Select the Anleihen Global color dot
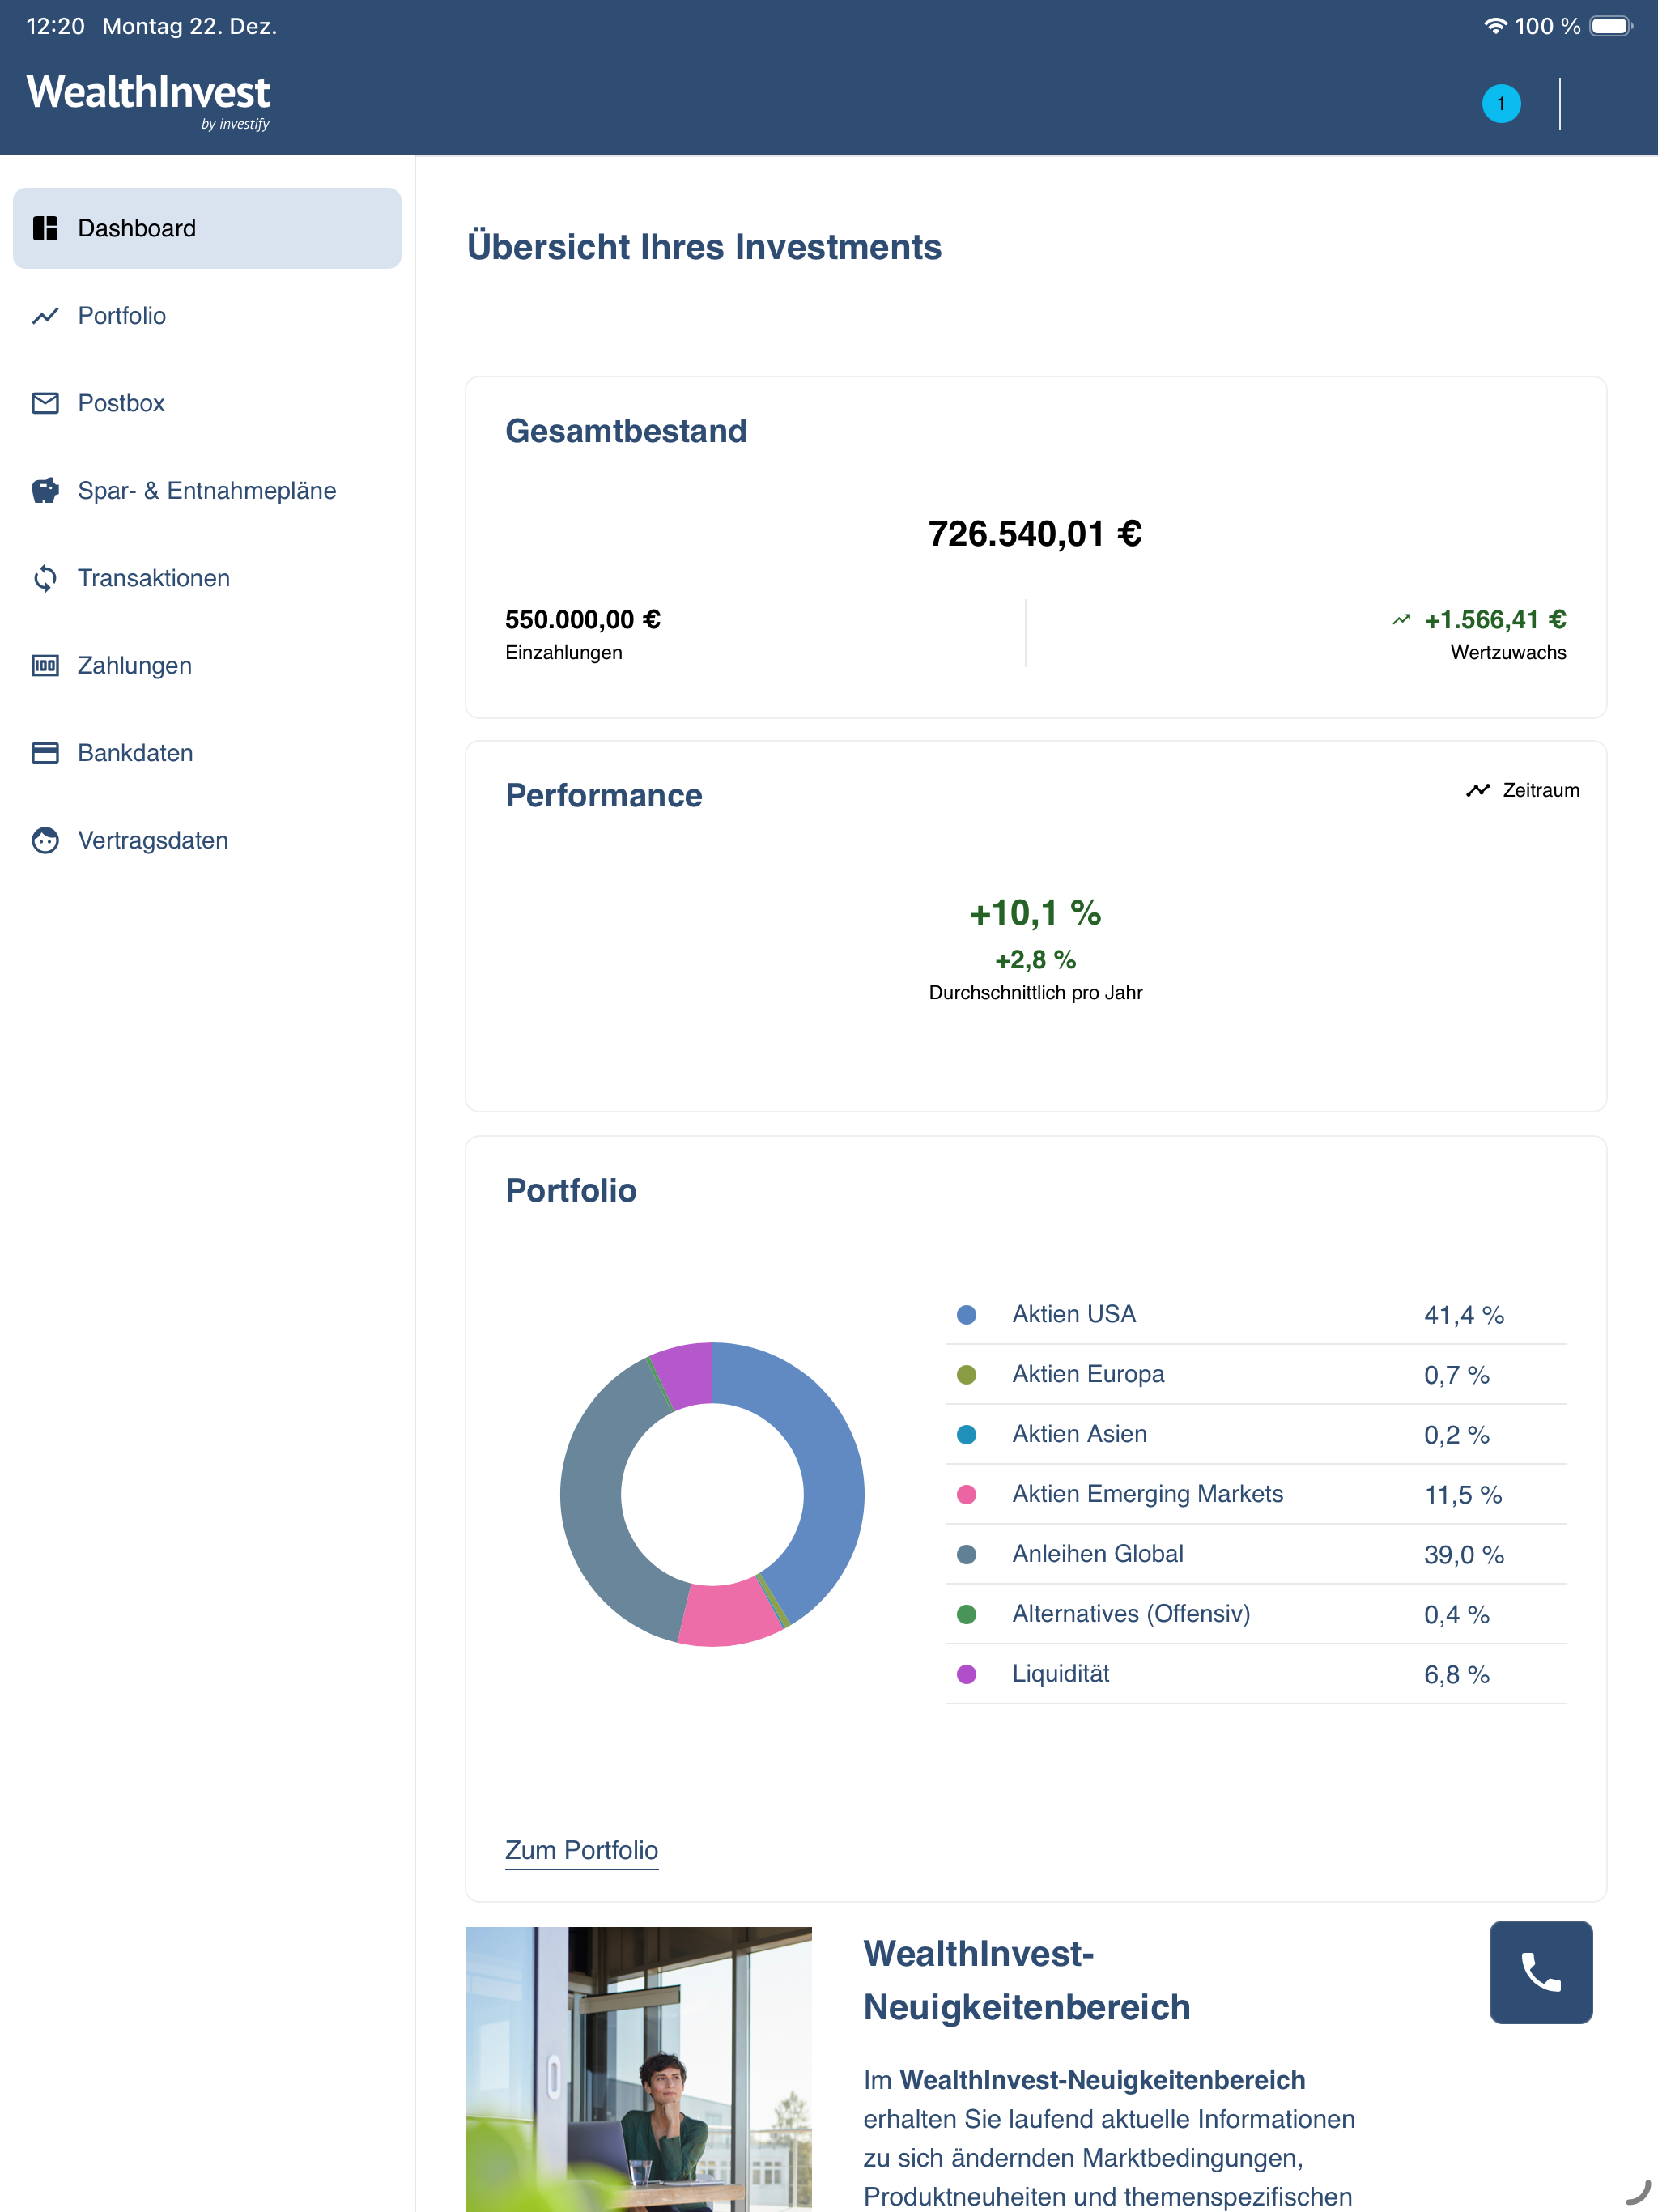This screenshot has height=2212, width=1658. [966, 1554]
